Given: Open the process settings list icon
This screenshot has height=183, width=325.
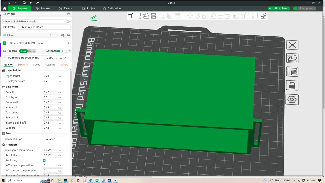Looking at the screenshot, I should 67,51.
